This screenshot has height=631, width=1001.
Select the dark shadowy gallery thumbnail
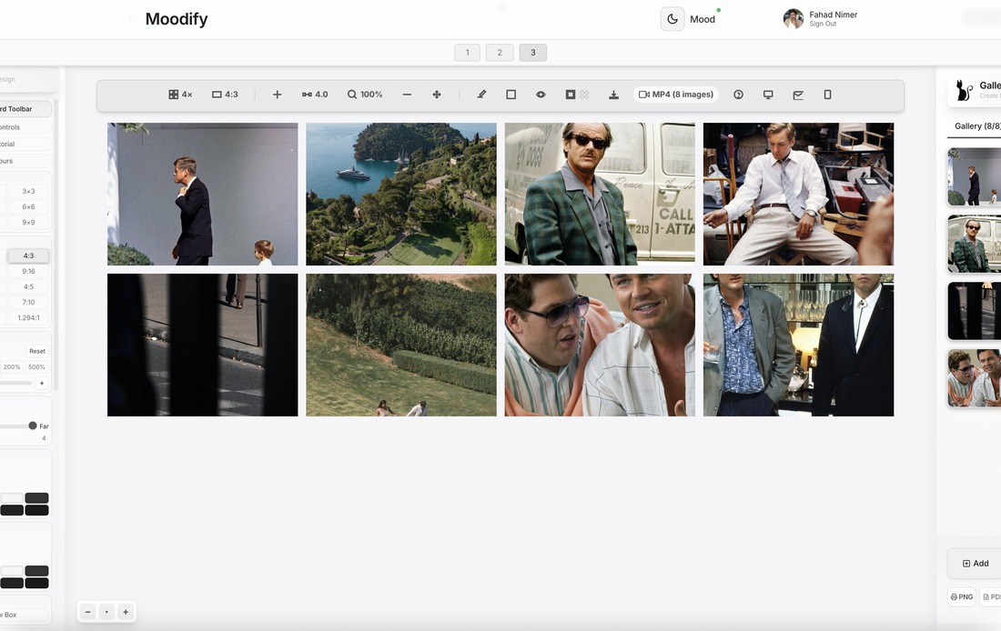(x=975, y=311)
